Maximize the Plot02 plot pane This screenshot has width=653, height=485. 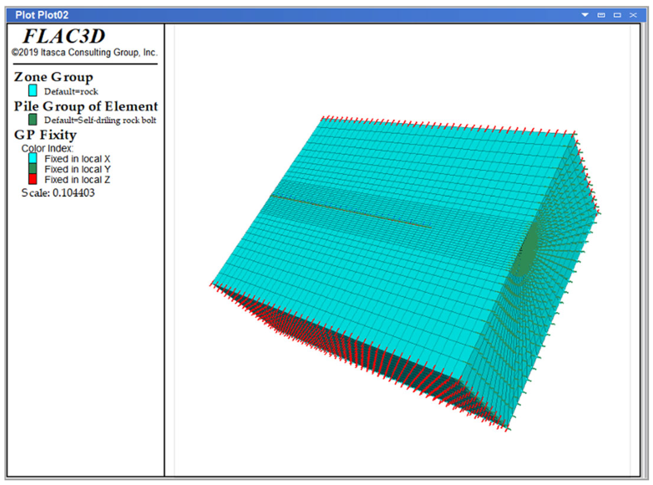617,15
